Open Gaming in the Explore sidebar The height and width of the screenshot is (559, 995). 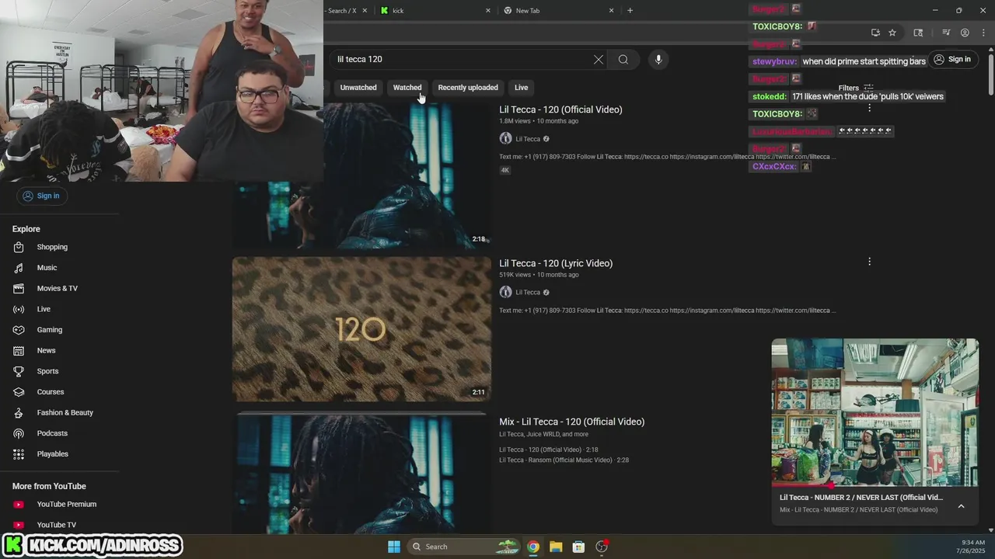49,330
